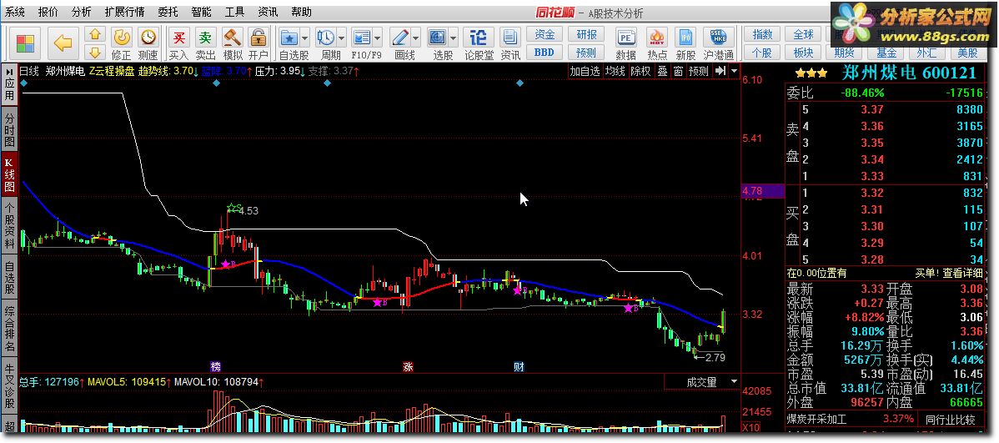Toggle 除权 ex-rights adjustment
999x443 pixels.
640,72
